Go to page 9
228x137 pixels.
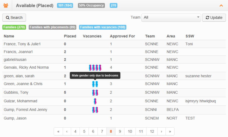click(x=120, y=131)
